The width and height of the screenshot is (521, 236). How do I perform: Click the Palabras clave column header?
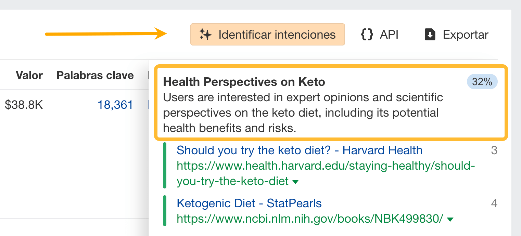pos(95,75)
